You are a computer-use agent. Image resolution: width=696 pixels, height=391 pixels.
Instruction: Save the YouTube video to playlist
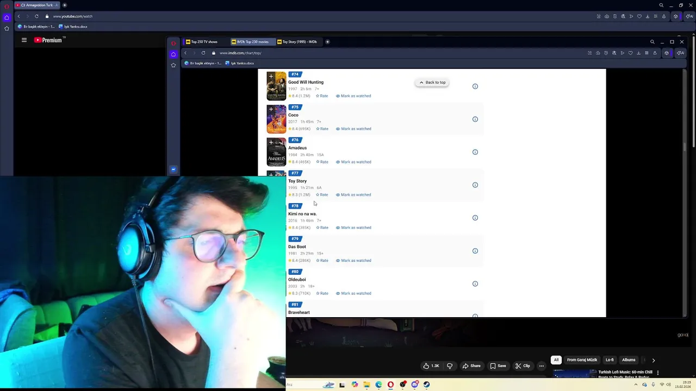click(x=498, y=366)
